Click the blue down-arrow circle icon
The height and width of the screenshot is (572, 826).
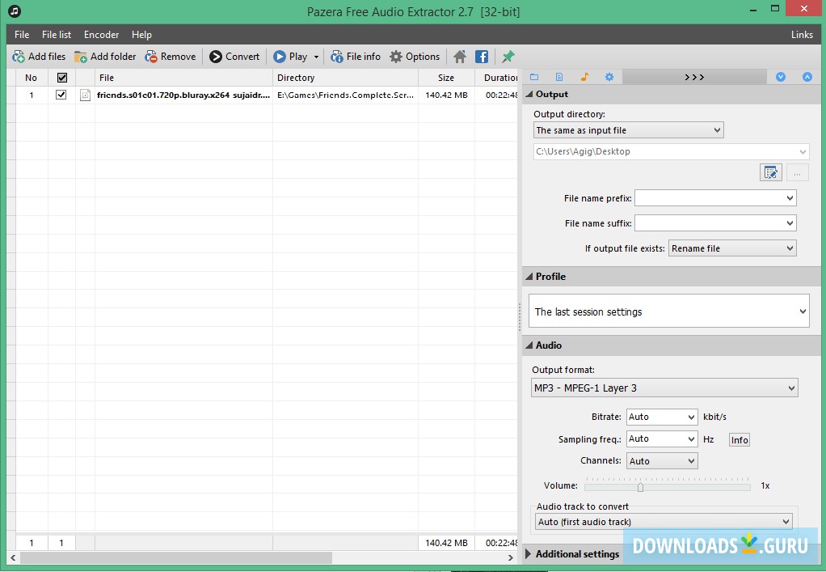[x=781, y=77]
